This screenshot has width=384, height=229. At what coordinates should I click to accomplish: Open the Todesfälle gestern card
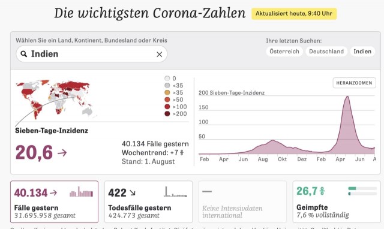[x=148, y=201]
